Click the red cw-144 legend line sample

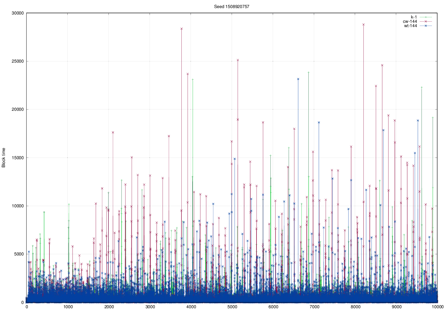pos(426,21)
